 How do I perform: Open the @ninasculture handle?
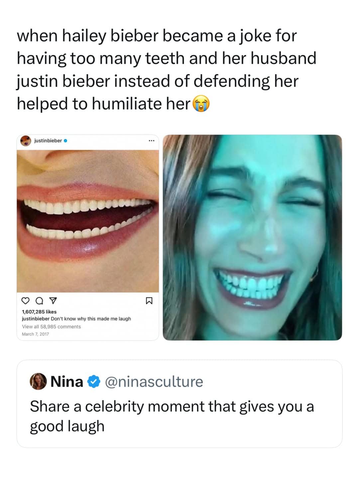pos(154,382)
